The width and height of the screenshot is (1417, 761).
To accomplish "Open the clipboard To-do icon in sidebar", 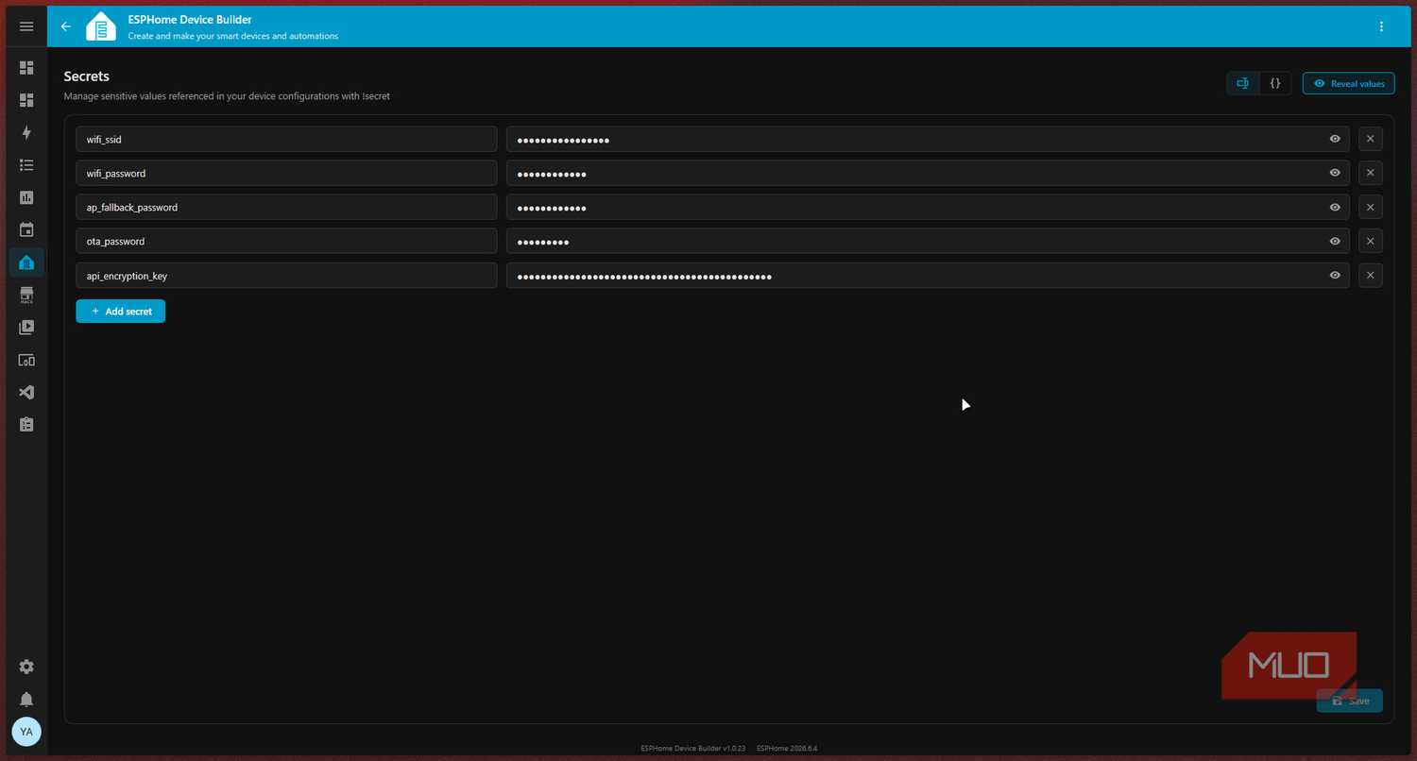I will click(26, 425).
